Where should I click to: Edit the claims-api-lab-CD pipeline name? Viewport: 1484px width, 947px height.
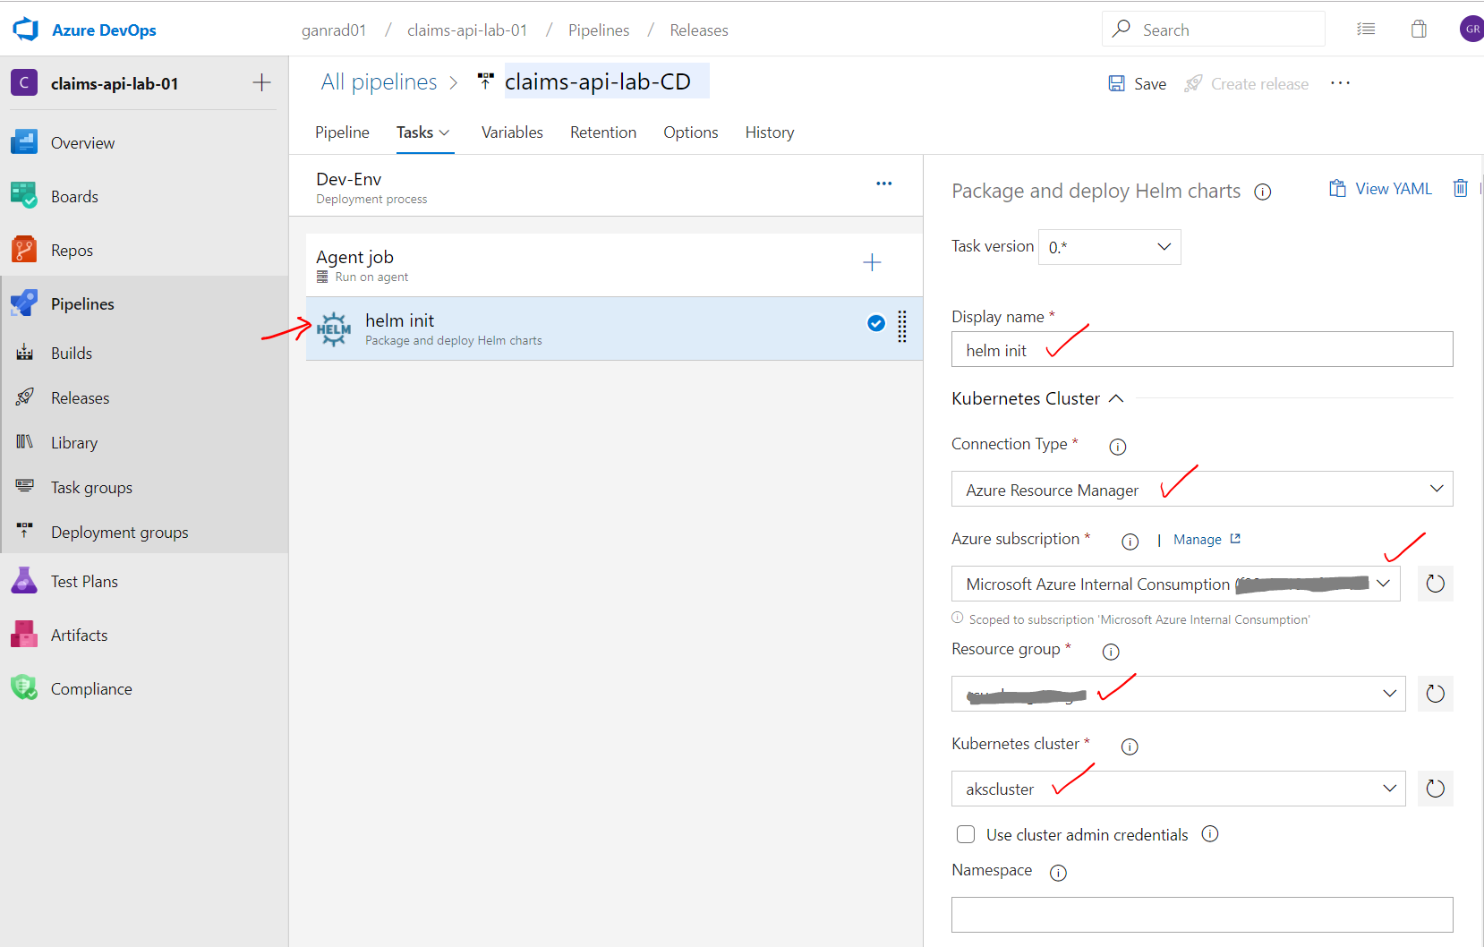[x=607, y=81]
